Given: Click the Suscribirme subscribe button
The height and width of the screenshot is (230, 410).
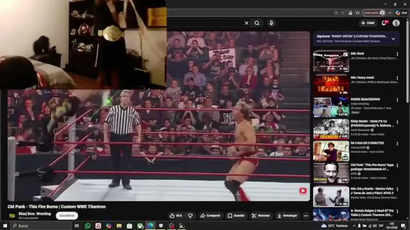Looking at the screenshot, I should pyautogui.click(x=67, y=216).
